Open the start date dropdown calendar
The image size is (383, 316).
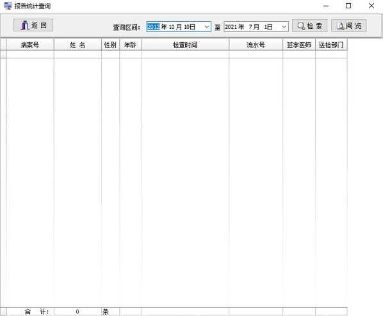tap(207, 27)
